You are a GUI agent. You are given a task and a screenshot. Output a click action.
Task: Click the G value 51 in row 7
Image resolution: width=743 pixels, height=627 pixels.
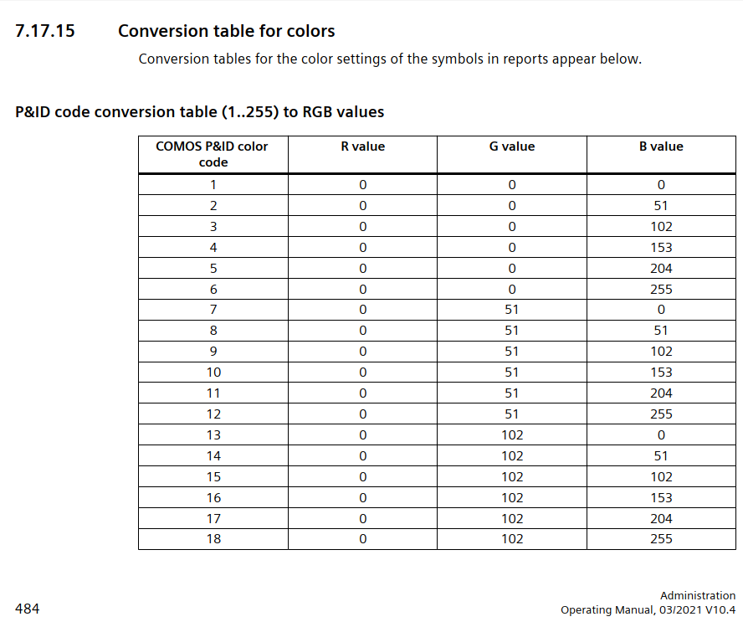tap(512, 310)
